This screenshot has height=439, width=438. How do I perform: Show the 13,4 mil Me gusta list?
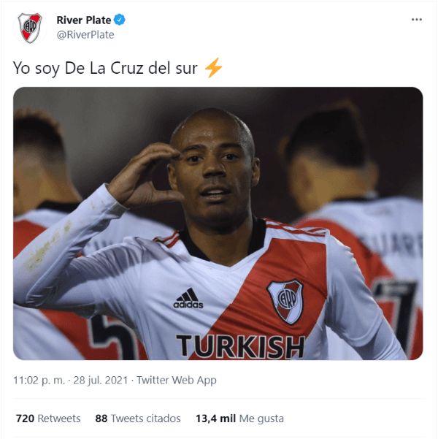pos(239,419)
